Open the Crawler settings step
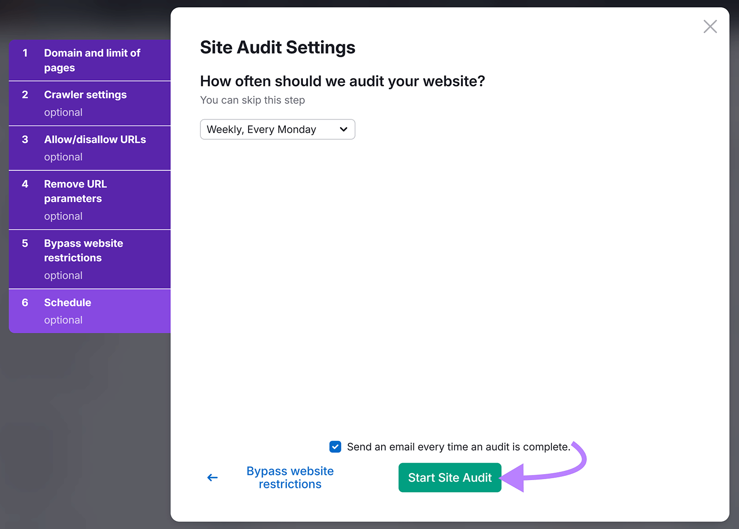This screenshot has height=529, width=739. point(90,102)
